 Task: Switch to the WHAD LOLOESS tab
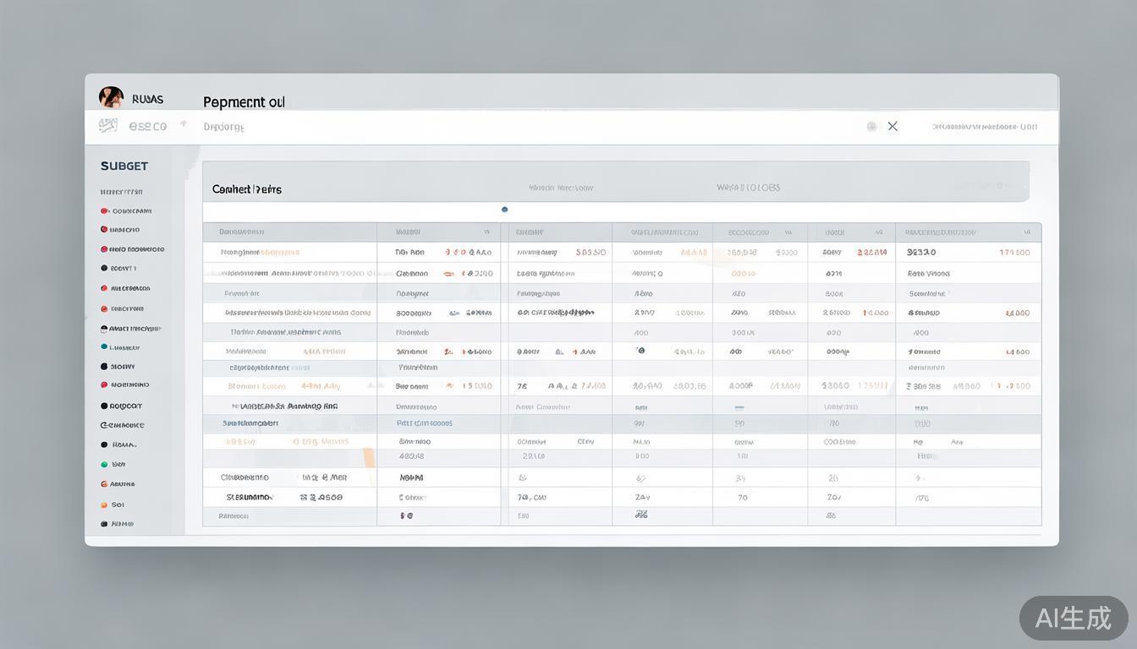coord(748,188)
